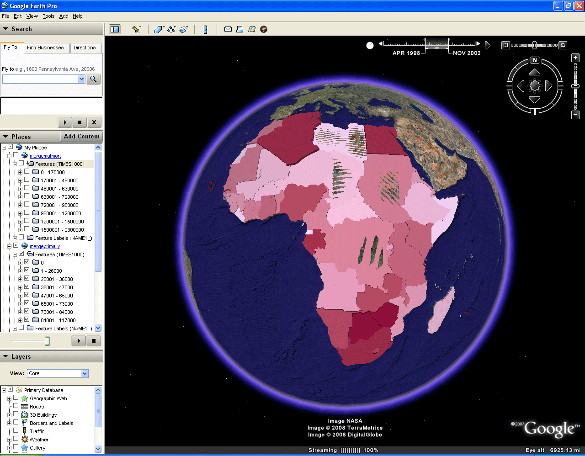Toggle the Roads layer checkbox
Screen dimensions: 585x456
point(16,406)
